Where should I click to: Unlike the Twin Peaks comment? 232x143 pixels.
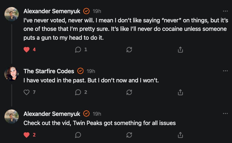point(27,135)
